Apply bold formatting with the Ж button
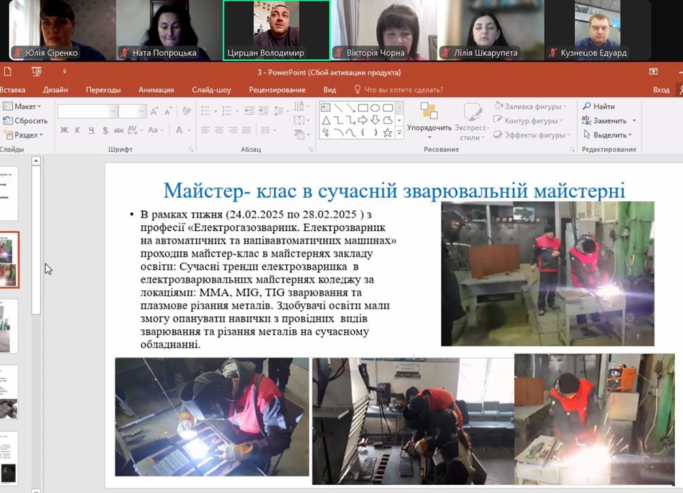Screen dimensions: 683x493 point(64,131)
